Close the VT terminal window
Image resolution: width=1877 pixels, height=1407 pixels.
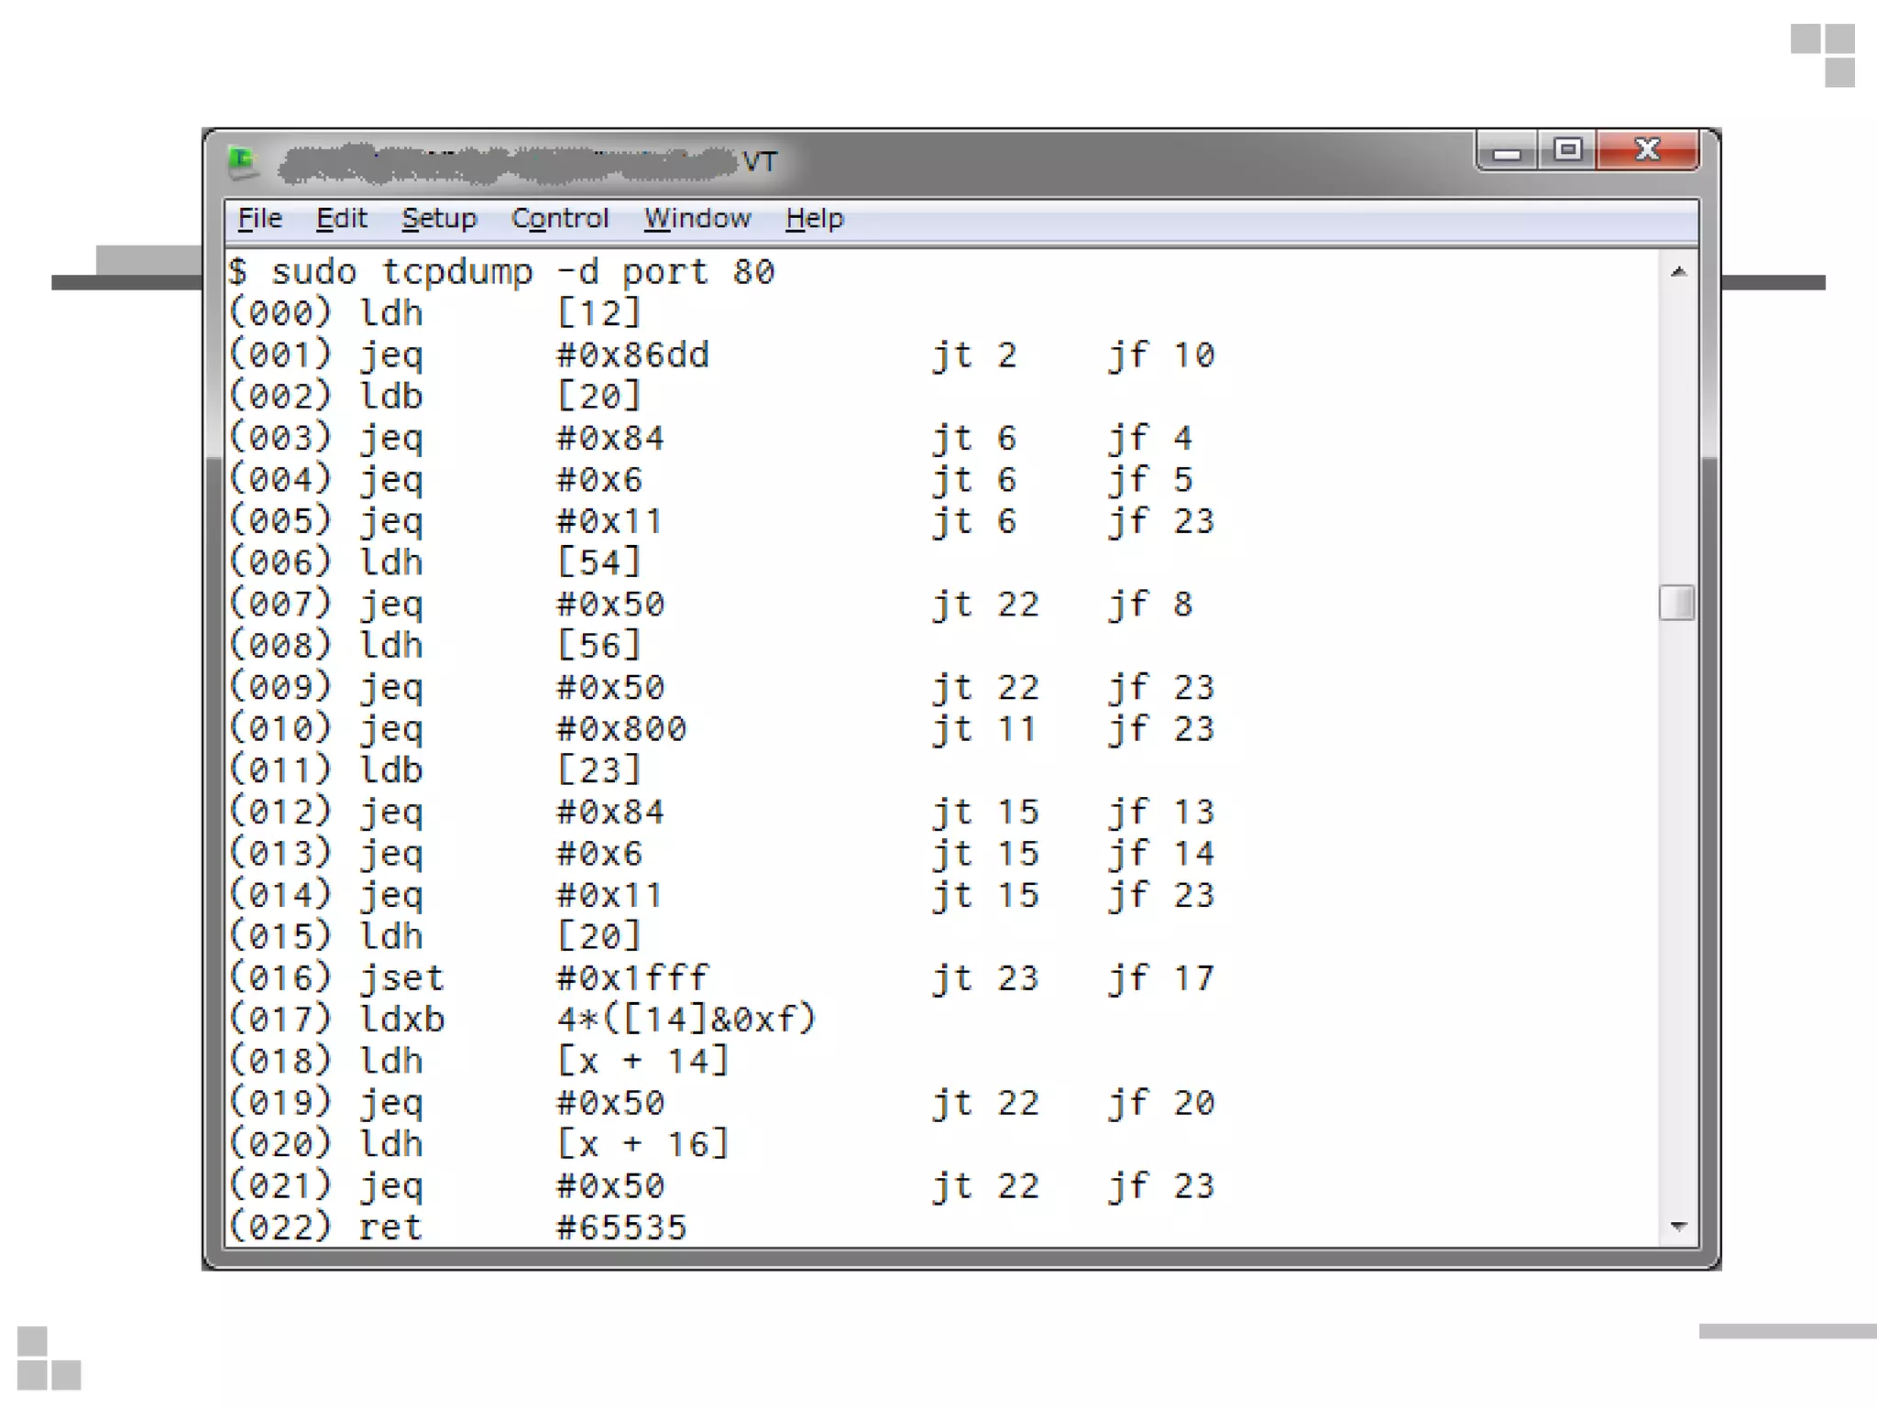[x=1647, y=149]
